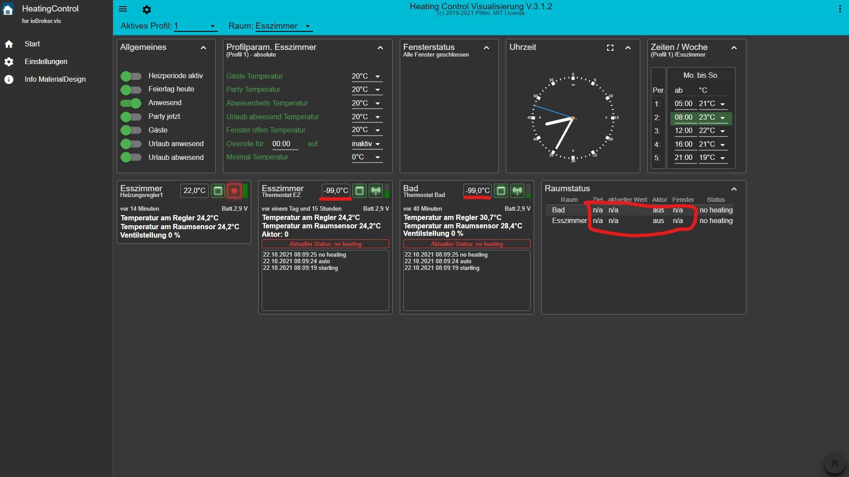Open period 1 temperature 21°C dropdown
This screenshot has width=849, height=477.
tap(713, 104)
